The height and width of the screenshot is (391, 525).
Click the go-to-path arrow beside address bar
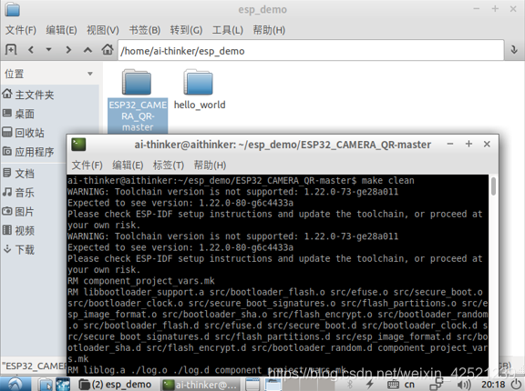click(514, 50)
